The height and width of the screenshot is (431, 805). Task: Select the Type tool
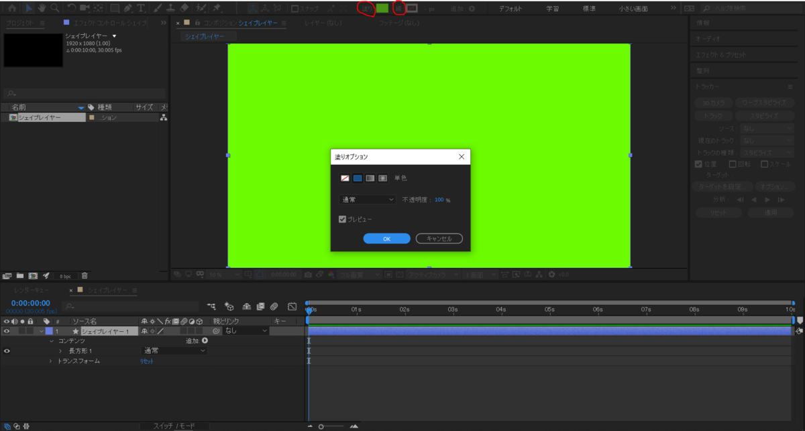[142, 8]
